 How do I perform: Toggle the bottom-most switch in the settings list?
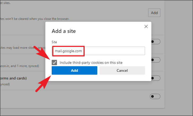155,96
